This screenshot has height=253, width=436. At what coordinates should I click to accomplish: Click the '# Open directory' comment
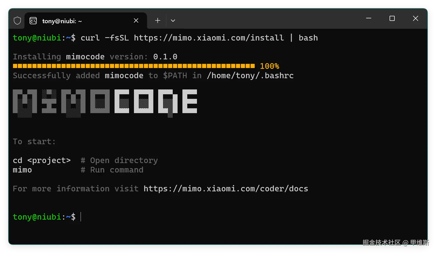pyautogui.click(x=119, y=161)
